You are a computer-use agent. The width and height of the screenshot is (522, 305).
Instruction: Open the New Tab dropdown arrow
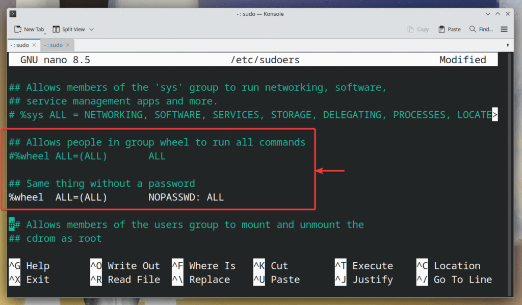pyautogui.click(x=45, y=33)
